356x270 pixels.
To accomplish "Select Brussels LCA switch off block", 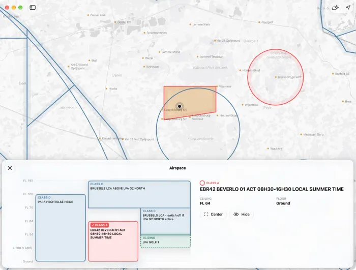I will 165,221.
